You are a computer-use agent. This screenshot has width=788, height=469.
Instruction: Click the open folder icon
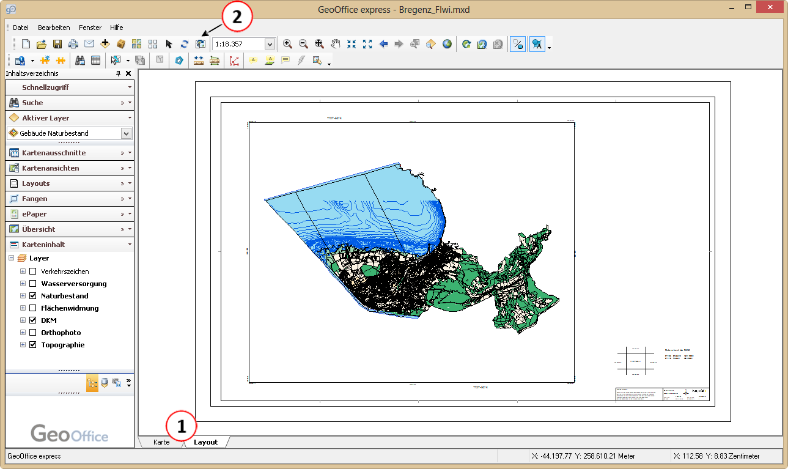click(x=42, y=44)
